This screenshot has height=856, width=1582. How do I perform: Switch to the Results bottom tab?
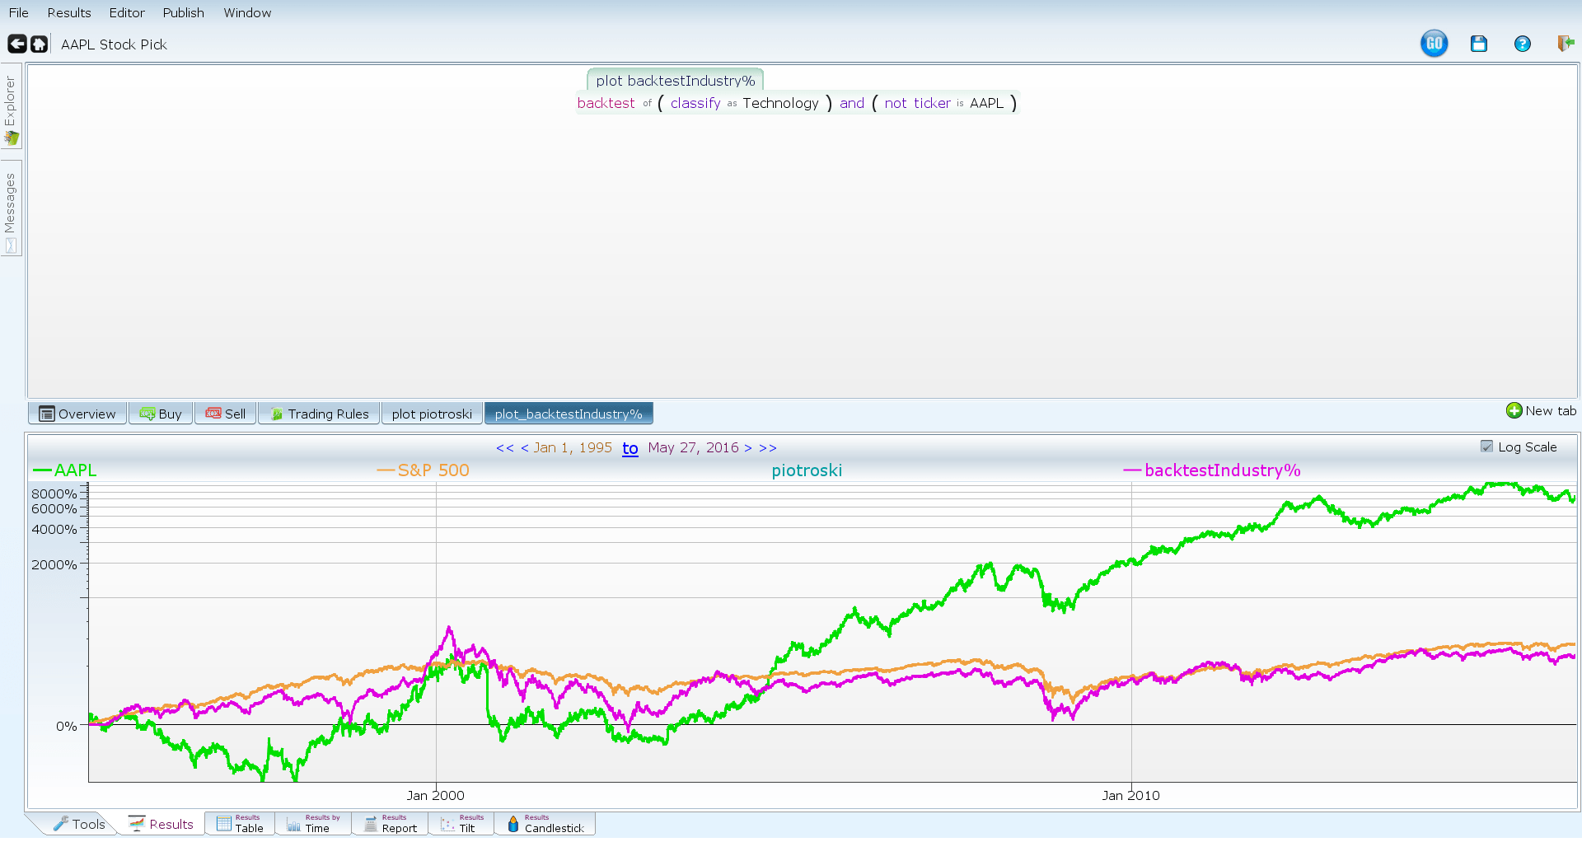[161, 824]
